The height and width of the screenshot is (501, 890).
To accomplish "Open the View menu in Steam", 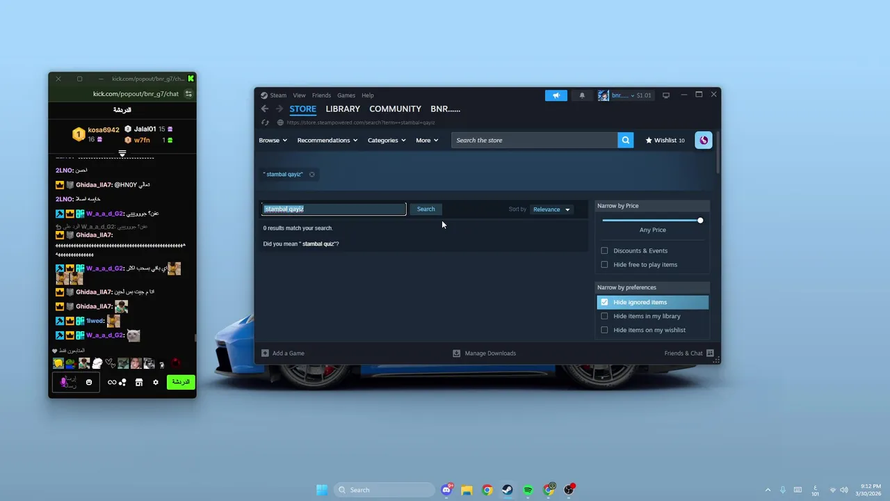I will [299, 95].
